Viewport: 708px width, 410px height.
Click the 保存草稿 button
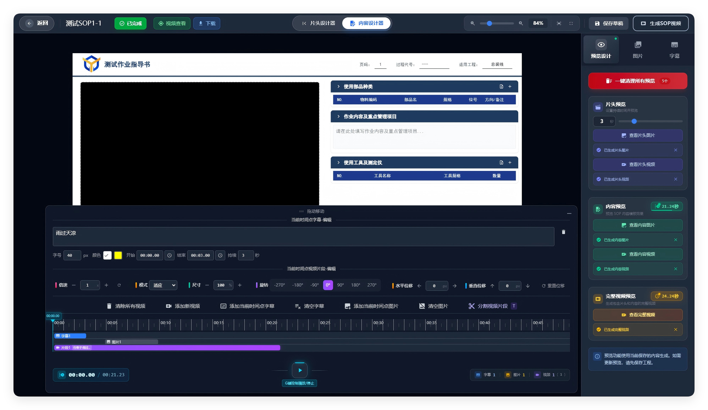coord(609,23)
